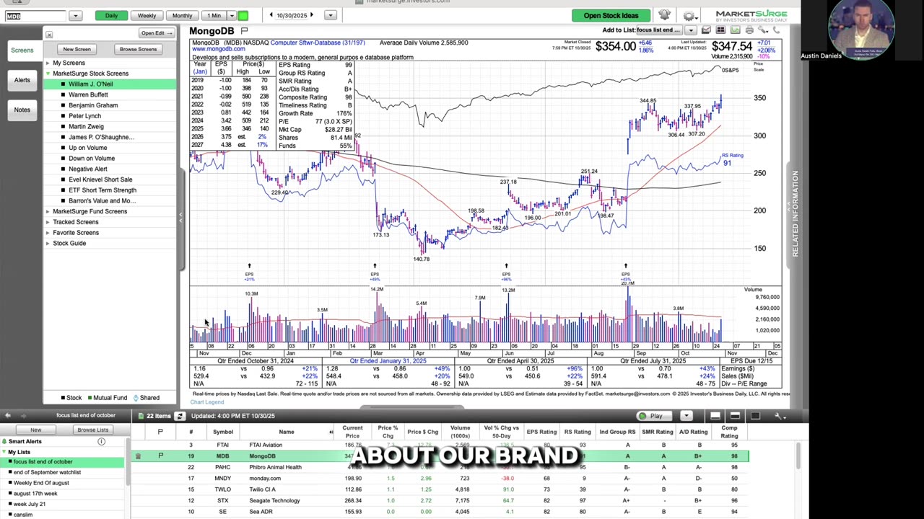
Task: Click the stock symbol input field
Action: (x=35, y=15)
